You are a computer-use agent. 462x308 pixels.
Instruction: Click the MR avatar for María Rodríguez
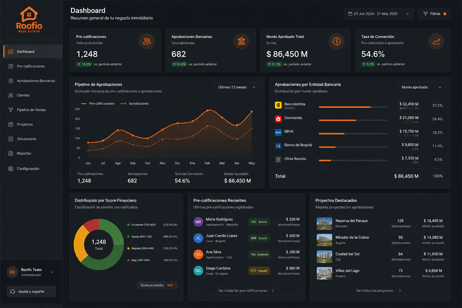pyautogui.click(x=198, y=222)
